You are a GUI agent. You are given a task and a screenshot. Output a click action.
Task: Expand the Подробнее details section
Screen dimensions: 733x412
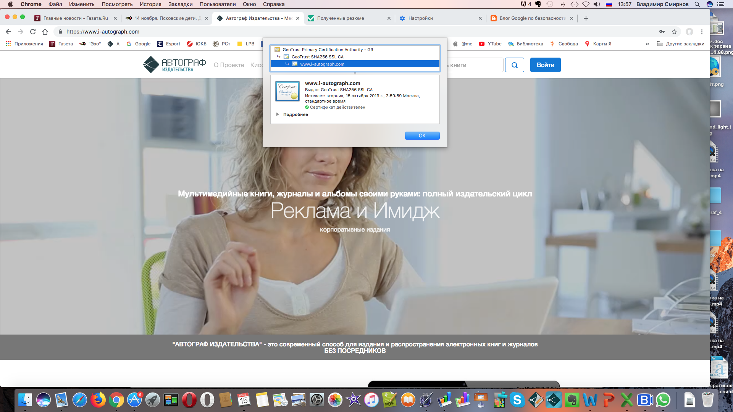(292, 114)
